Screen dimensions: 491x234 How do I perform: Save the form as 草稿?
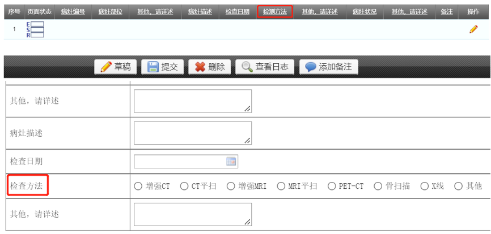point(115,67)
